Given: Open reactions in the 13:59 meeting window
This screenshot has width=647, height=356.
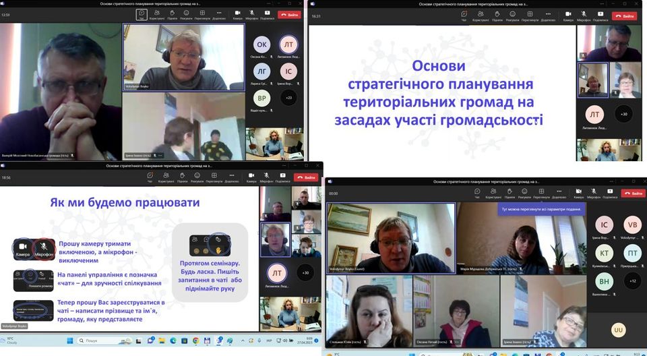Looking at the screenshot, I should point(186,14).
